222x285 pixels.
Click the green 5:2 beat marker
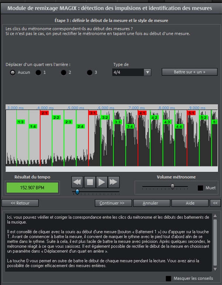point(203,117)
